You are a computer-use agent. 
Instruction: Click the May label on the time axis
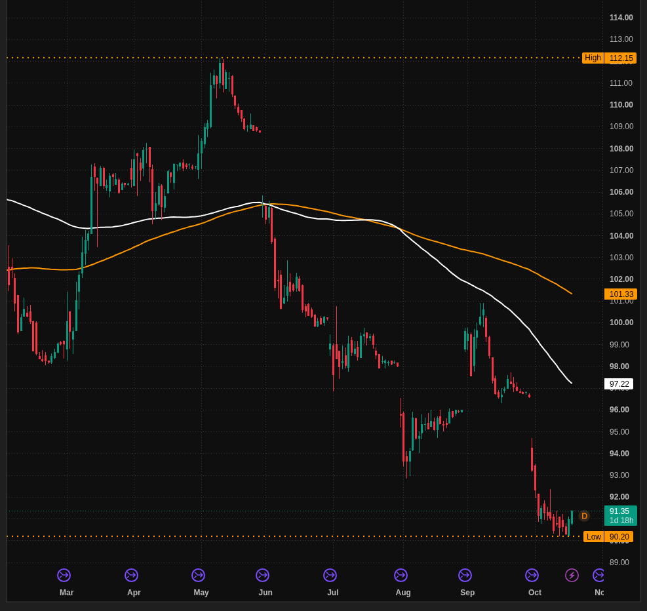point(201,593)
